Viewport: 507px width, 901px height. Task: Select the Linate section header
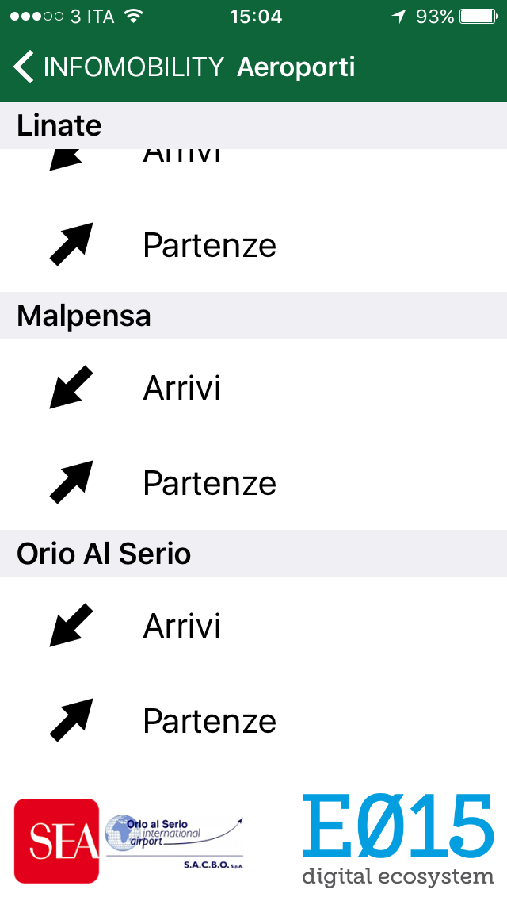click(x=59, y=125)
